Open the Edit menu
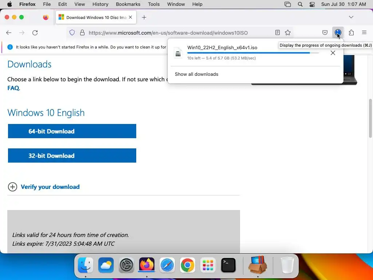The image size is (373, 280). pyautogui.click(x=63, y=4)
